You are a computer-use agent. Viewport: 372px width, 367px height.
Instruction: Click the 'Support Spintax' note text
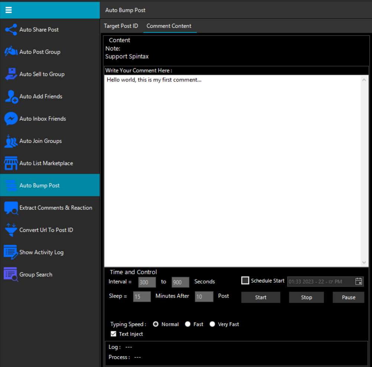click(127, 56)
